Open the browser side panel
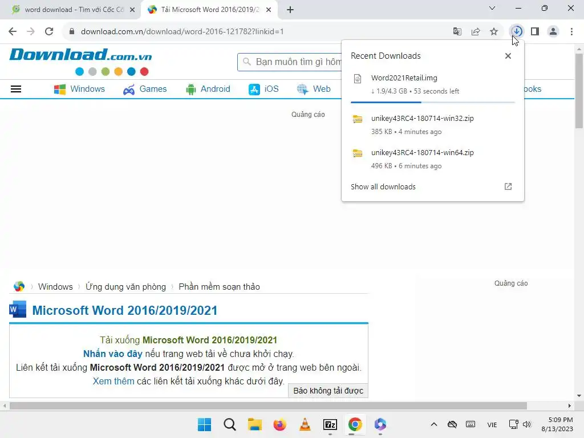The height and width of the screenshot is (438, 584). [x=535, y=32]
